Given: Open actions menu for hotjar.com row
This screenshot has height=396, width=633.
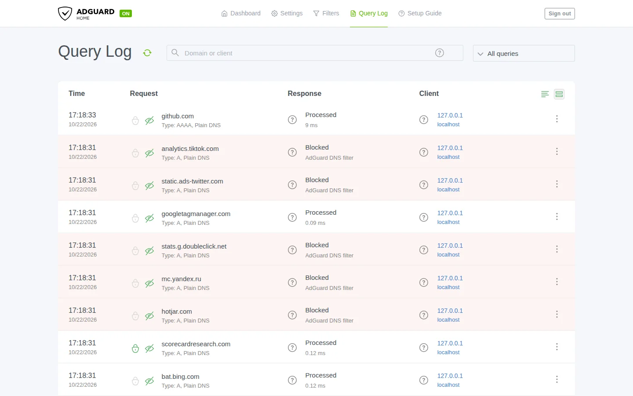Looking at the screenshot, I should point(557,314).
